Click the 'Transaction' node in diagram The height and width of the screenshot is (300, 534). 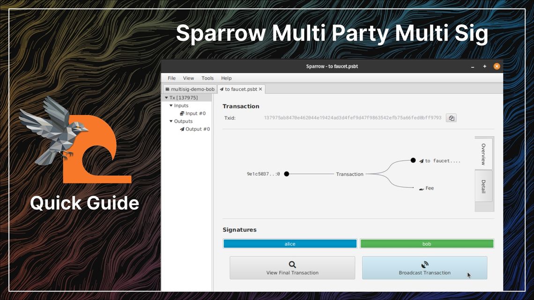click(x=350, y=174)
